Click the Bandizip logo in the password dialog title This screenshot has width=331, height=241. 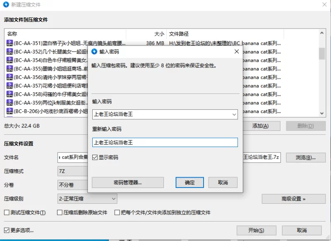94,51
